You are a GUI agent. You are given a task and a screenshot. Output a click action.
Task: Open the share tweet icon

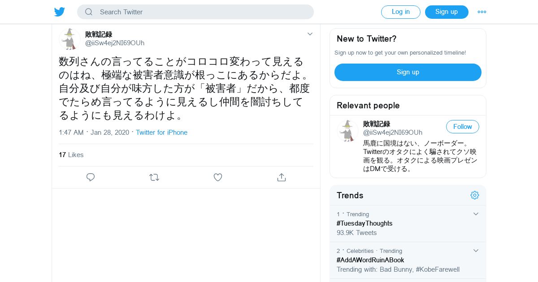(x=282, y=177)
